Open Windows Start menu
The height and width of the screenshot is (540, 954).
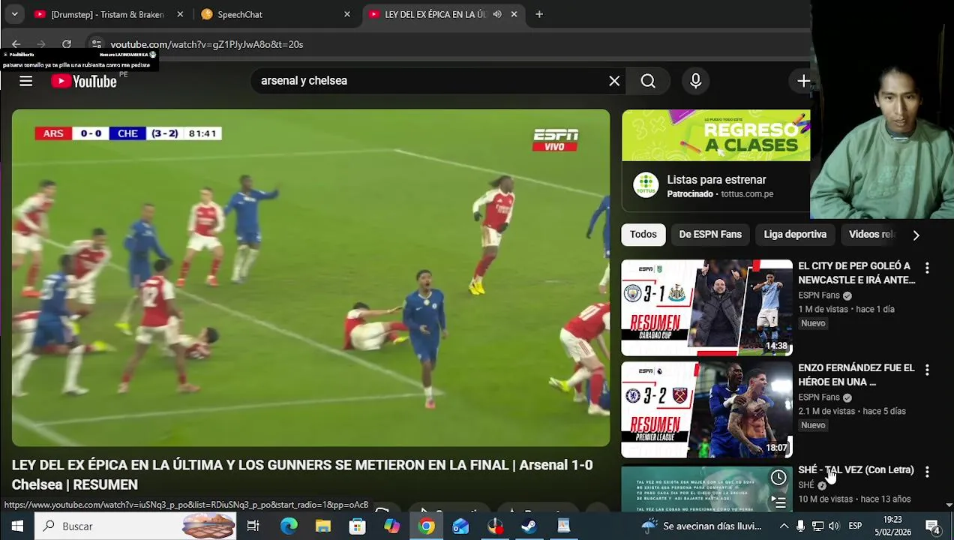[x=16, y=526]
